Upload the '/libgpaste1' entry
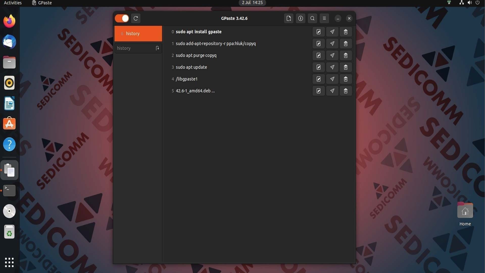Viewport: 485px width, 273px height. click(332, 79)
